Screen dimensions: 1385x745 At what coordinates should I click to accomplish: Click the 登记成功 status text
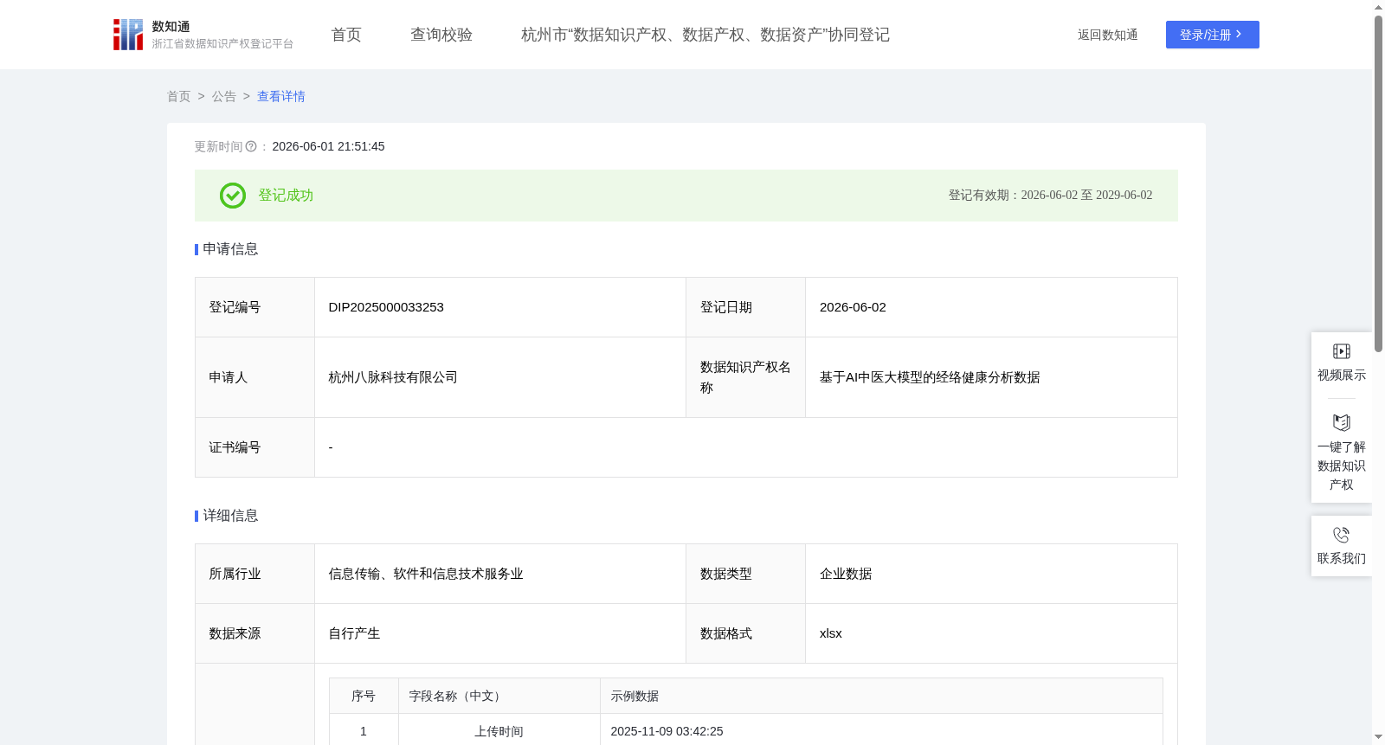(286, 196)
